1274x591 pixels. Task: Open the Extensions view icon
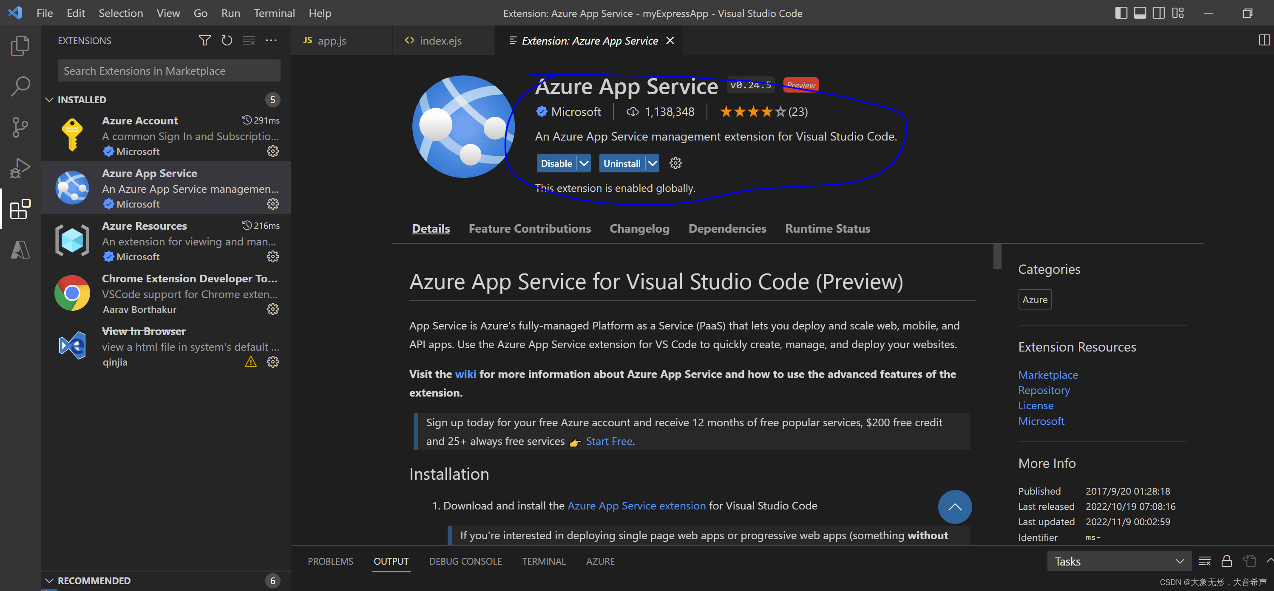(x=20, y=209)
